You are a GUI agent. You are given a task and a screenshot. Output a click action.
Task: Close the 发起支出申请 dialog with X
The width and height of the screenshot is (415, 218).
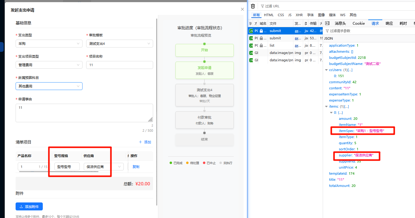243,9
